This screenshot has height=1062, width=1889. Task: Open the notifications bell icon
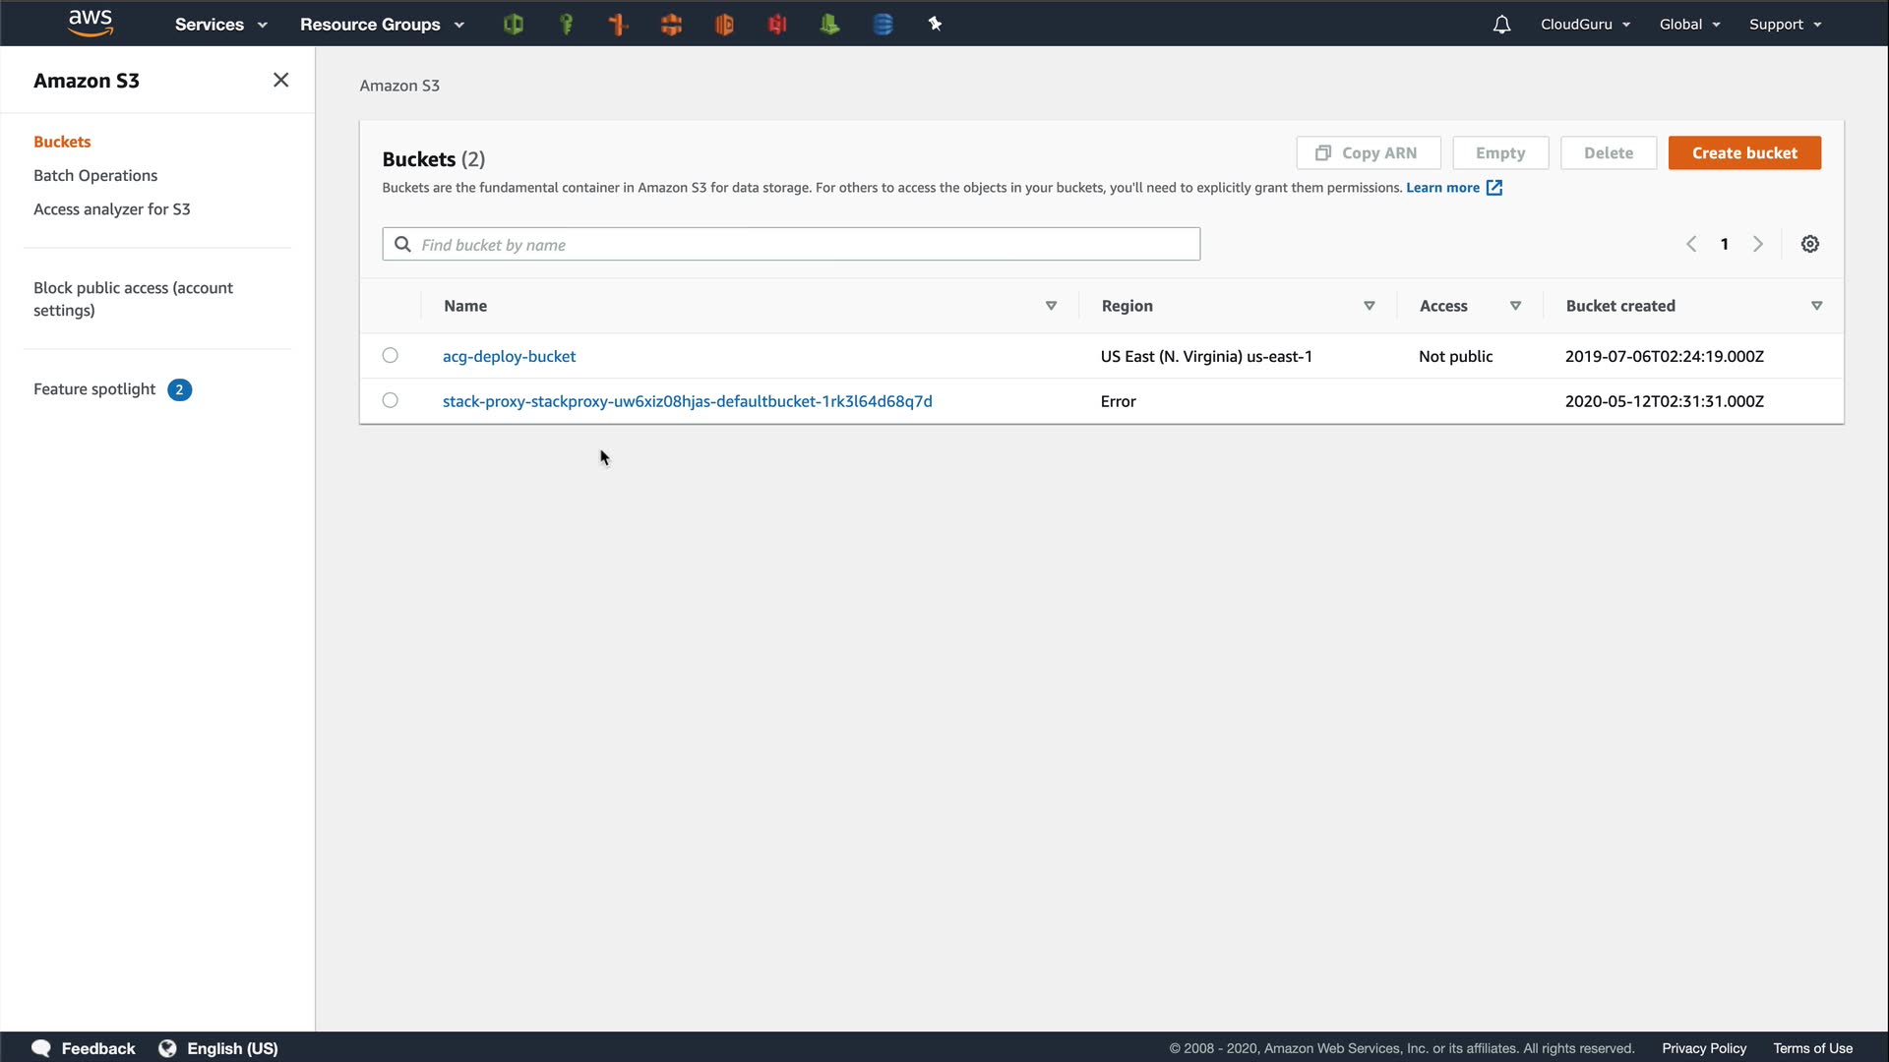point(1501,25)
